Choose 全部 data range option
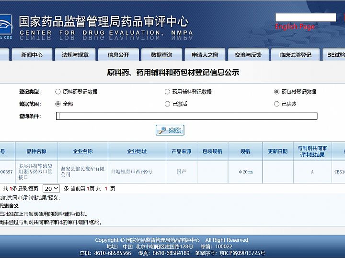The width and height of the screenshot is (345, 258). coord(58,104)
